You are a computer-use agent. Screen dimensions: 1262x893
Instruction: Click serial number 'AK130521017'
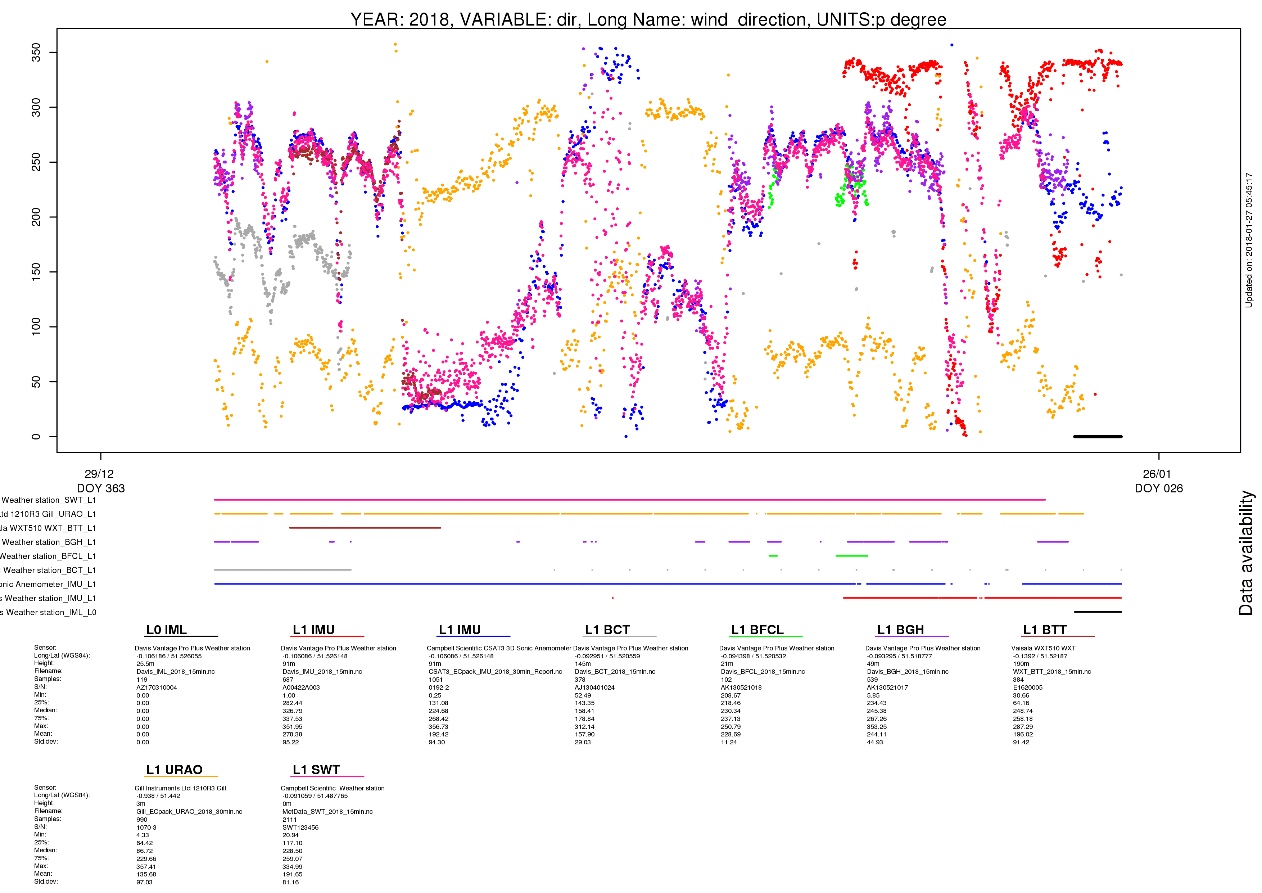point(887,687)
